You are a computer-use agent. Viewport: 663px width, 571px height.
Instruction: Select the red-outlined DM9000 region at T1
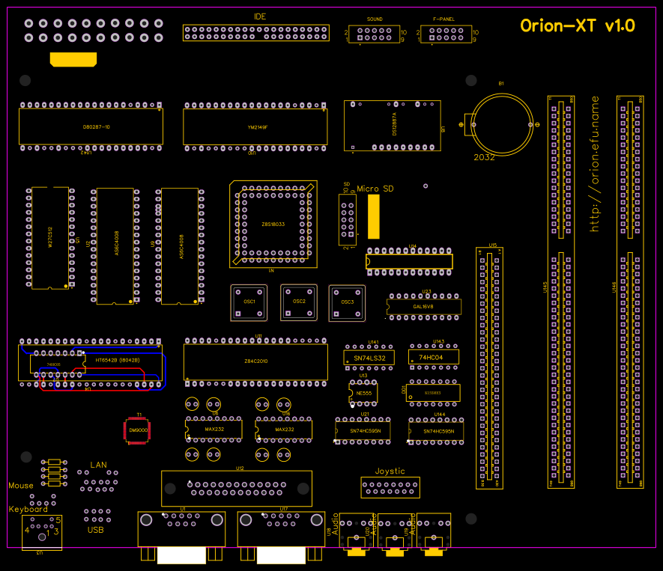tap(137, 430)
